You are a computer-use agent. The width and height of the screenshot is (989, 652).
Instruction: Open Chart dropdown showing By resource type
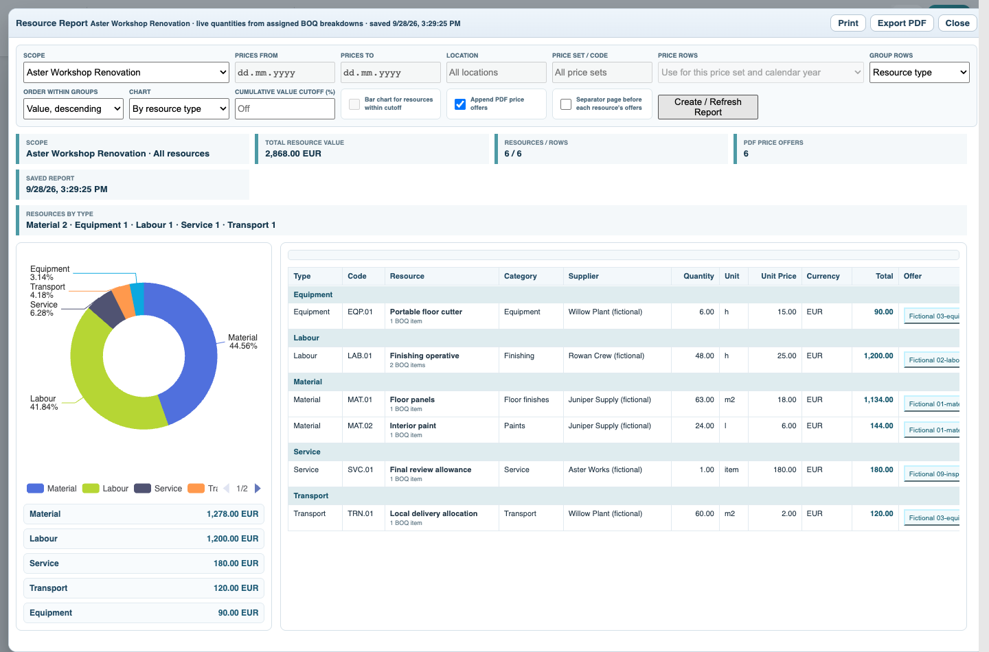pos(179,108)
